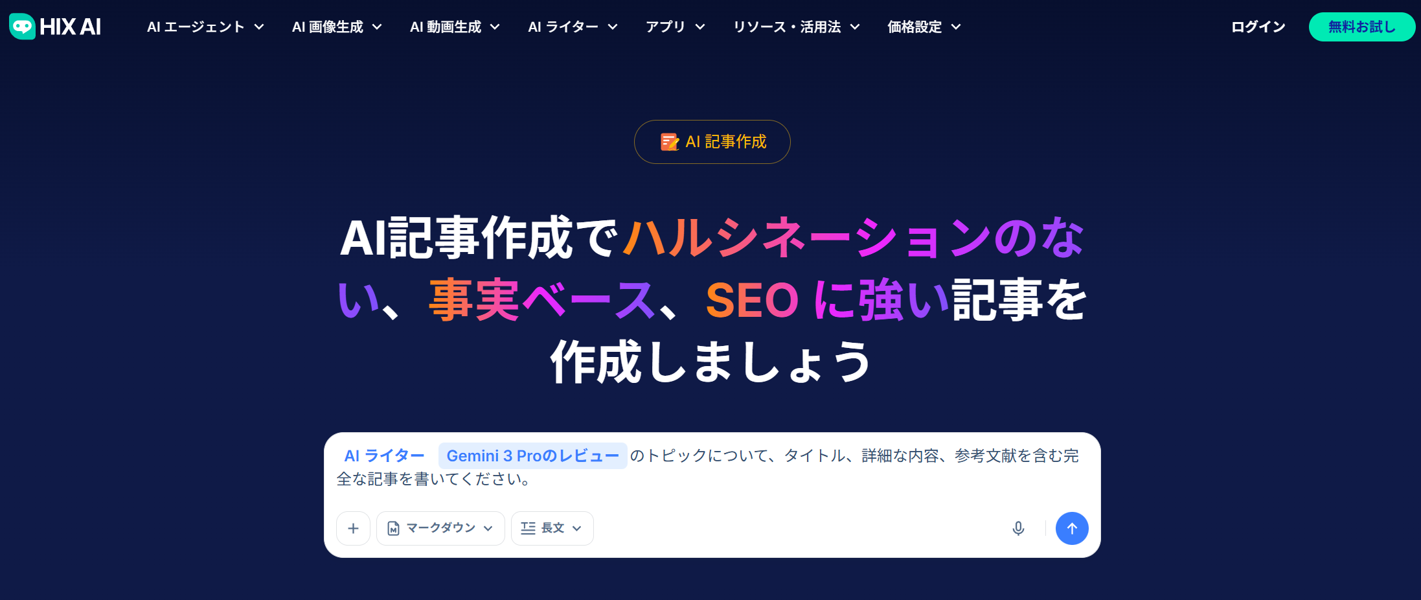Expand the AI 画像生成 menu
Viewport: 1421px width, 600px height.
(337, 27)
